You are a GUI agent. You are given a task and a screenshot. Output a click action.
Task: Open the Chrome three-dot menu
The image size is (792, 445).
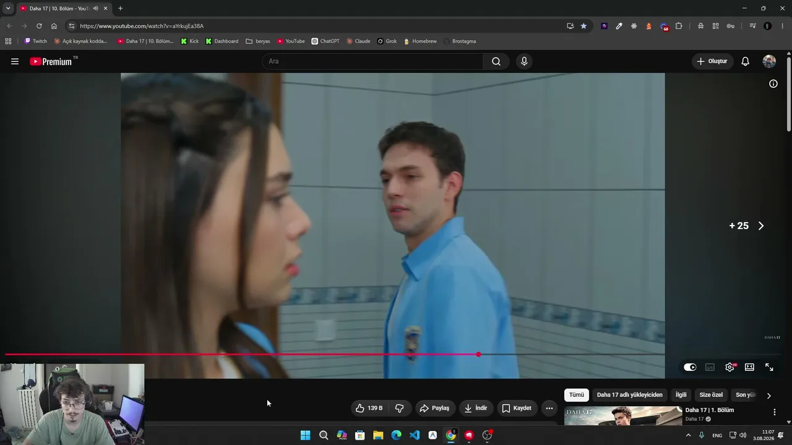point(783,26)
